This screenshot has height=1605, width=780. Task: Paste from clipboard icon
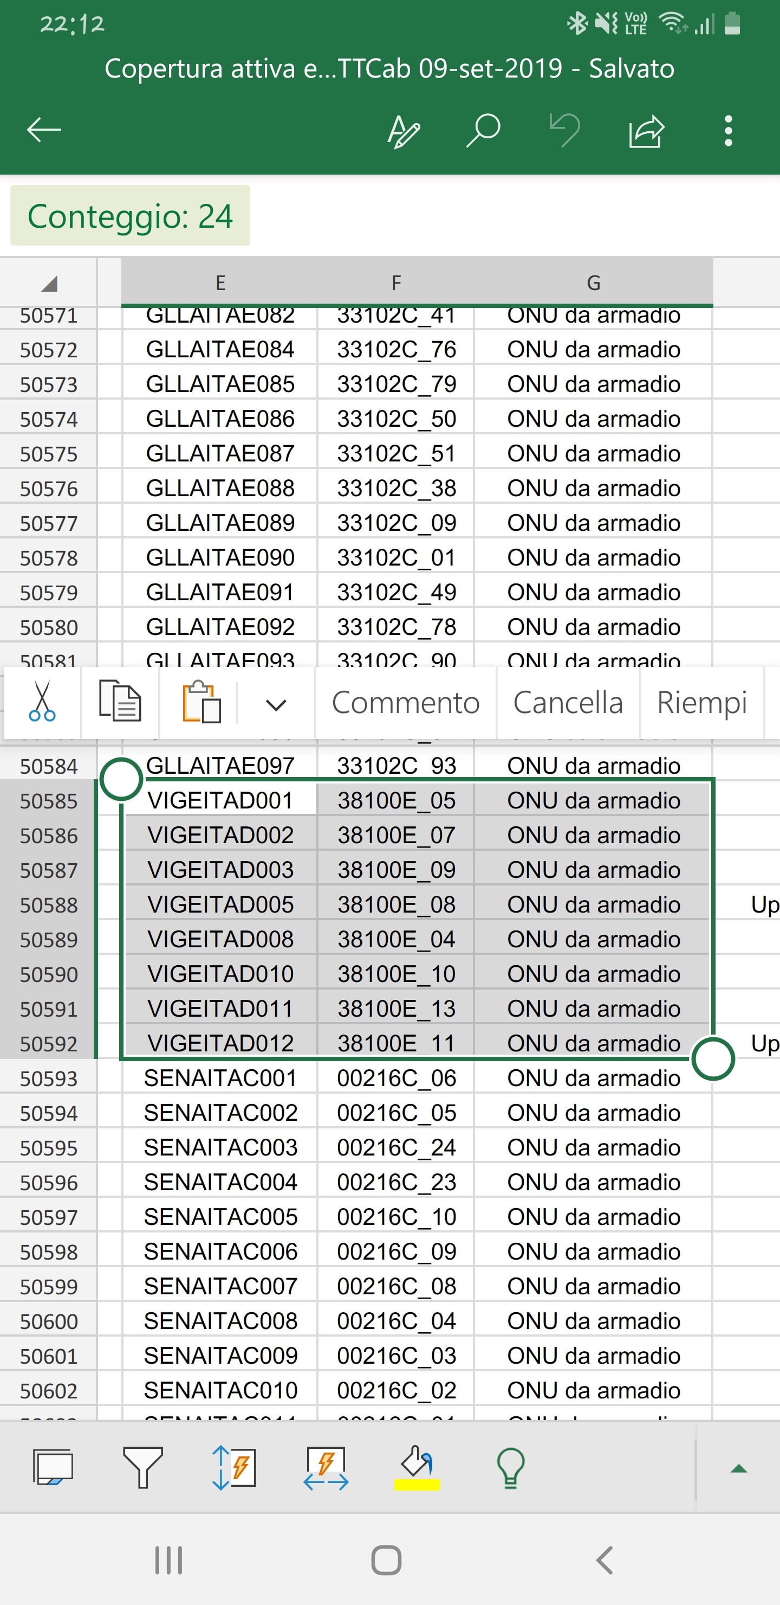pos(200,702)
